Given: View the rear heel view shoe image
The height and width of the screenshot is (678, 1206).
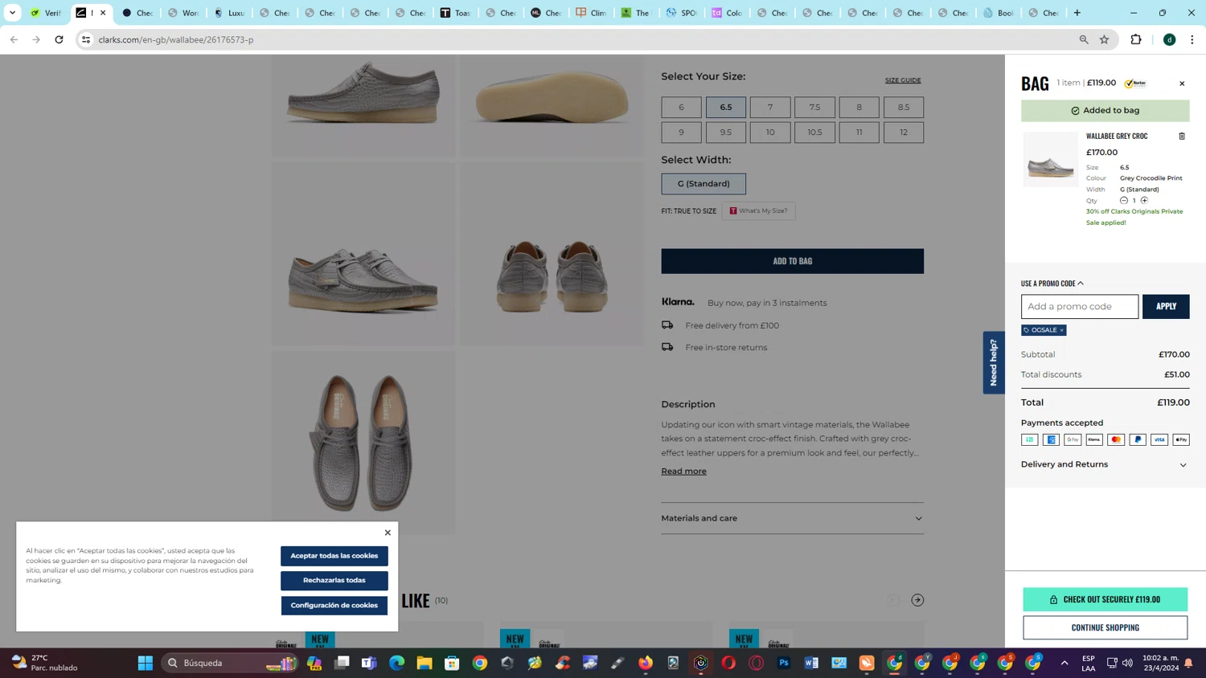Looking at the screenshot, I should point(552,255).
